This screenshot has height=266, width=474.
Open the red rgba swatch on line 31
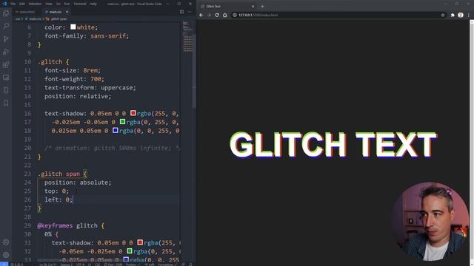[140, 242]
